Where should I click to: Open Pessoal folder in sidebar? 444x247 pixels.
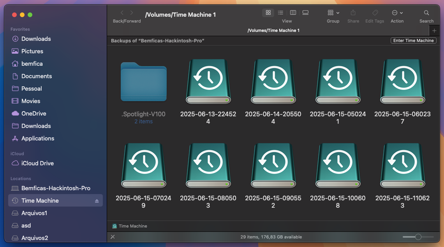pyautogui.click(x=55, y=89)
